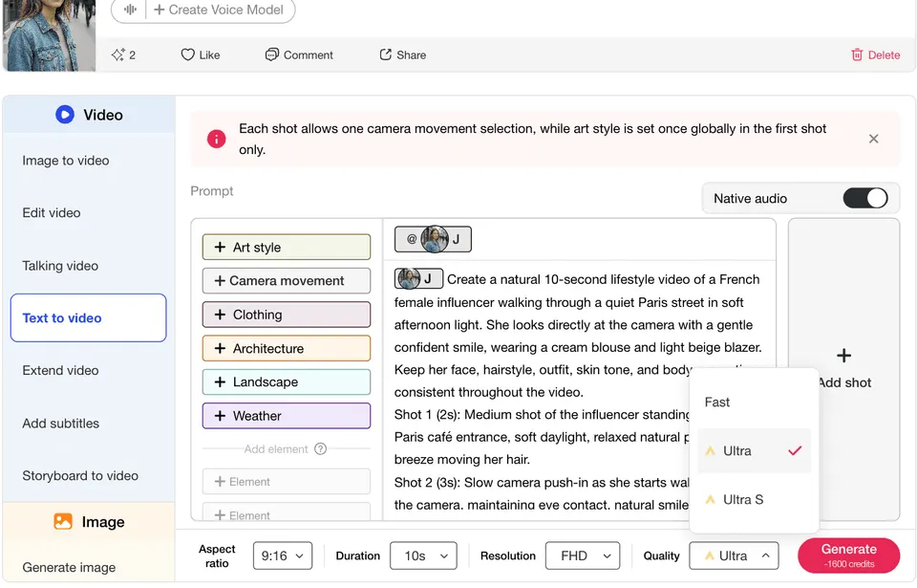The width and height of the screenshot is (917, 588).
Task: Click the Generate button
Action: click(x=848, y=555)
